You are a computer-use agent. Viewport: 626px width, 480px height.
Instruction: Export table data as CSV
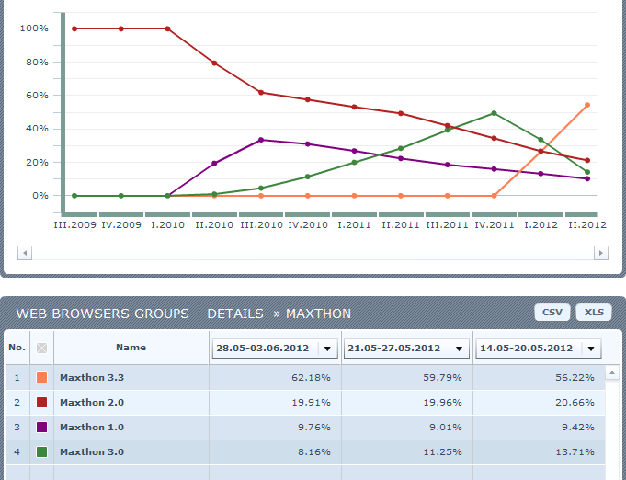[x=552, y=313]
